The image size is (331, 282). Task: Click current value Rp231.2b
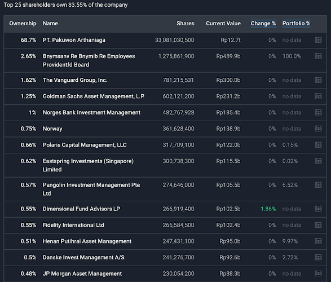pyautogui.click(x=228, y=96)
